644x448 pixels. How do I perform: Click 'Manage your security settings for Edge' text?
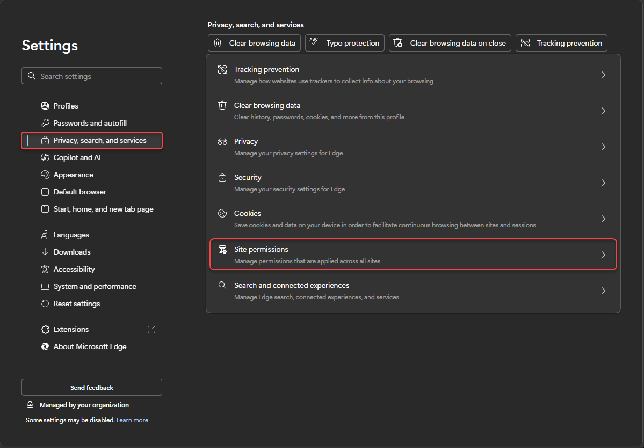point(290,189)
